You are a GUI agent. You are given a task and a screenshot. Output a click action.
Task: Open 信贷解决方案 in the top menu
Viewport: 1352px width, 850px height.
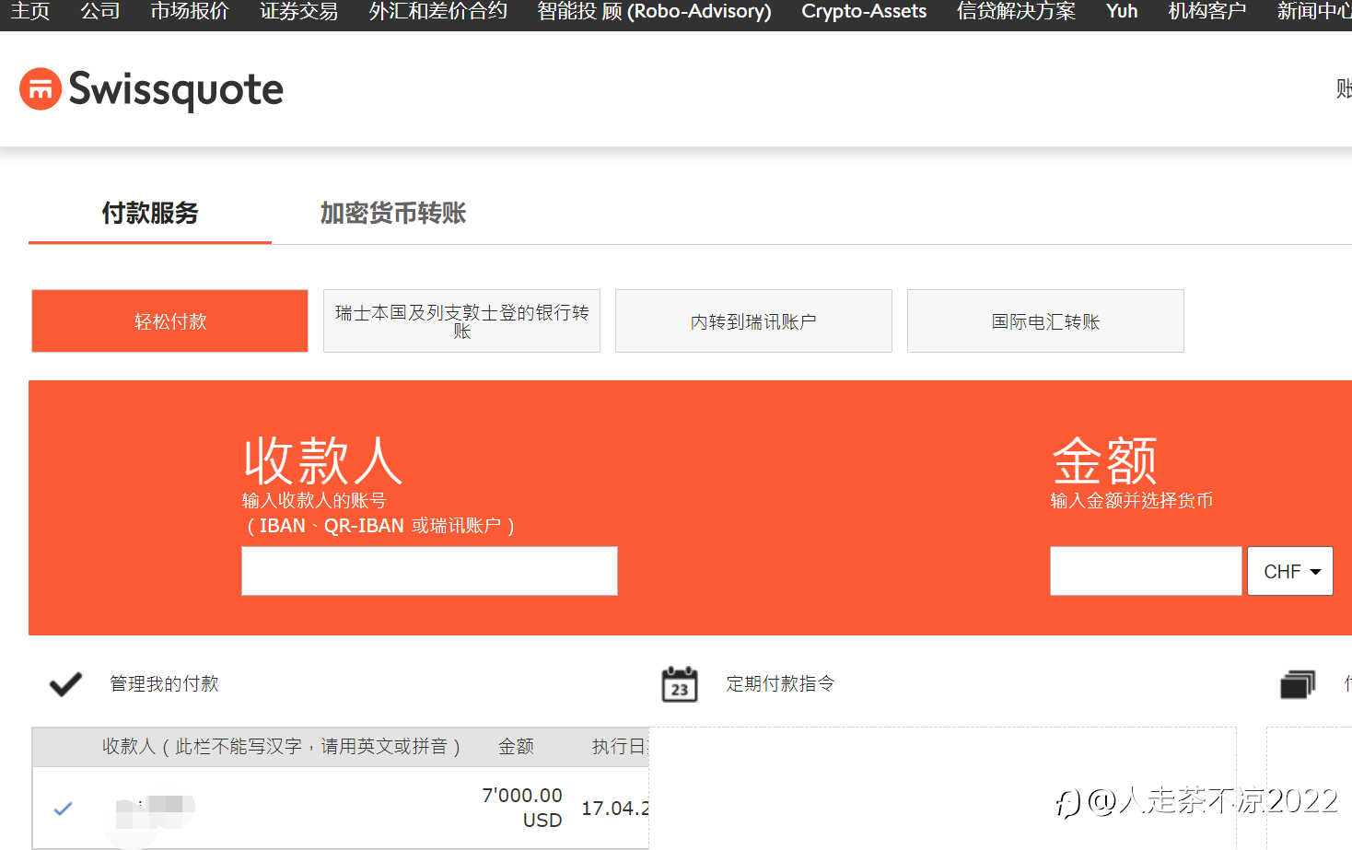1016,11
